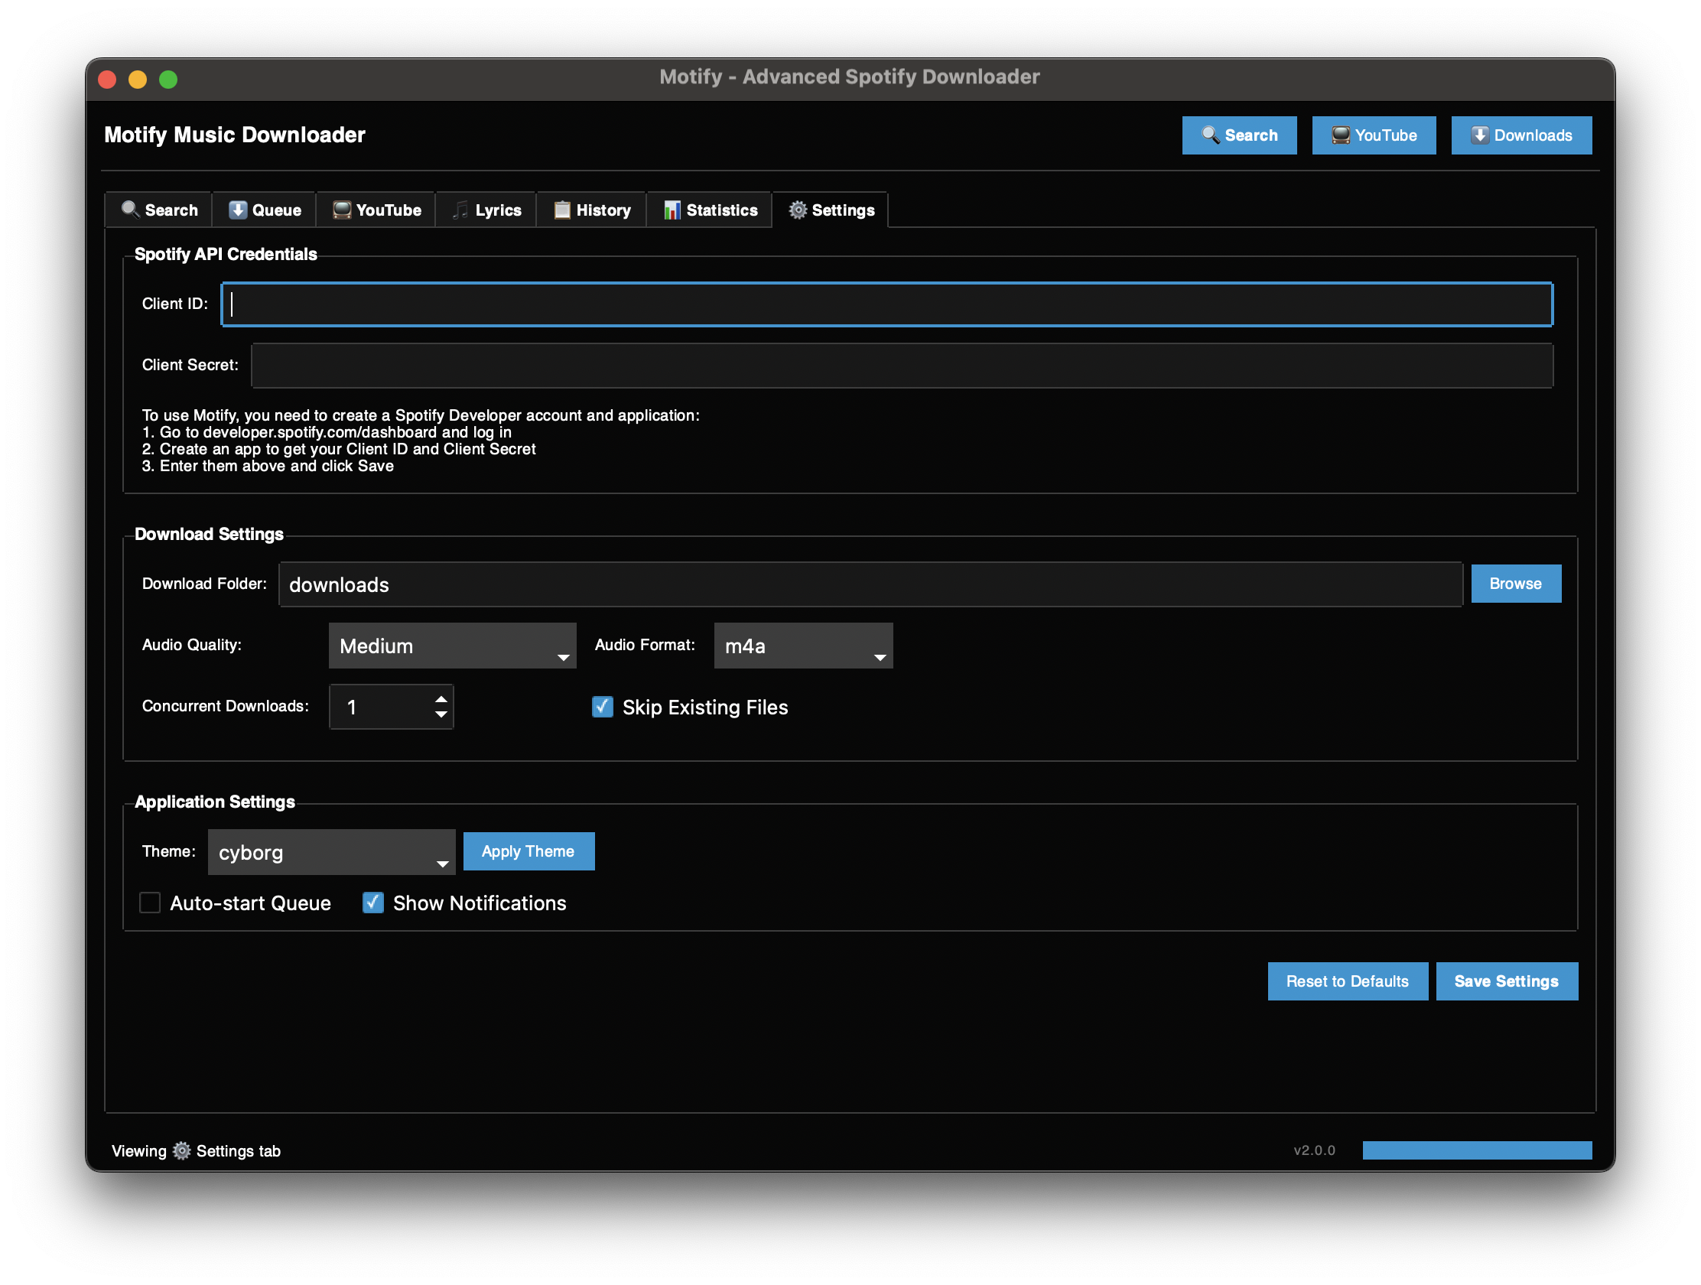Click 'Create an app to get your Client ID' line
Screen dimensions: 1701x1285
(x=339, y=449)
